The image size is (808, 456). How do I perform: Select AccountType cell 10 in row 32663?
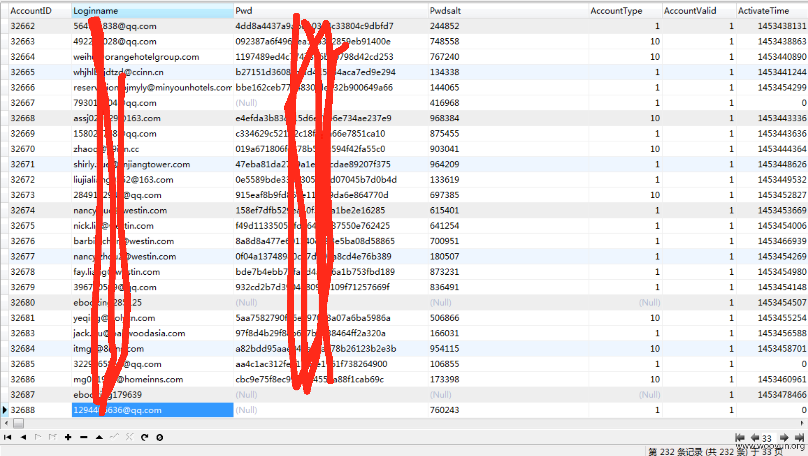625,41
